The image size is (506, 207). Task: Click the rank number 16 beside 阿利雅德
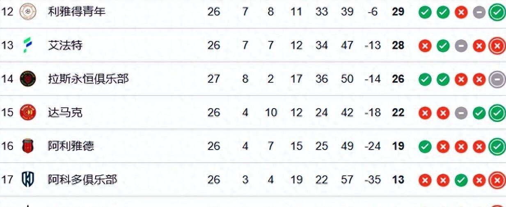(7, 146)
